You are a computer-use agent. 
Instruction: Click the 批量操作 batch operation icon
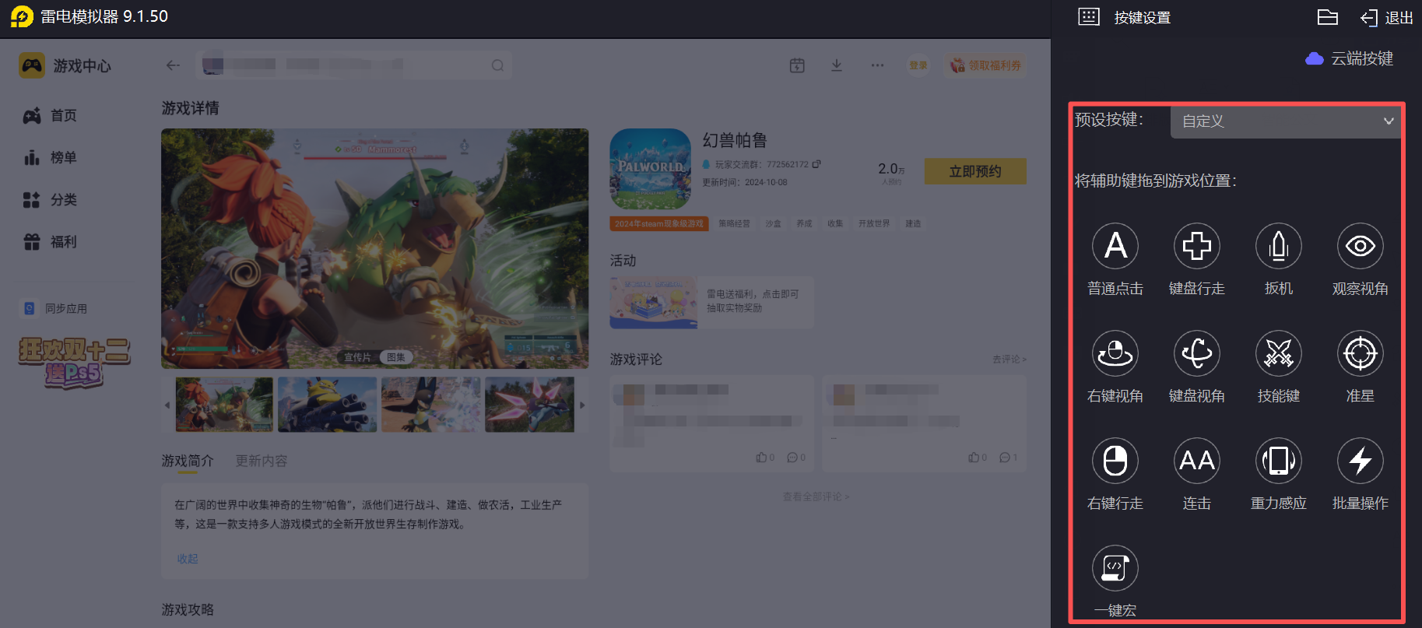1360,461
